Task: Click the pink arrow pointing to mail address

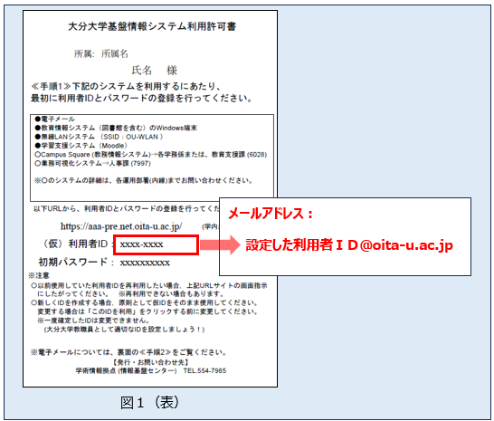Action: [x=220, y=244]
